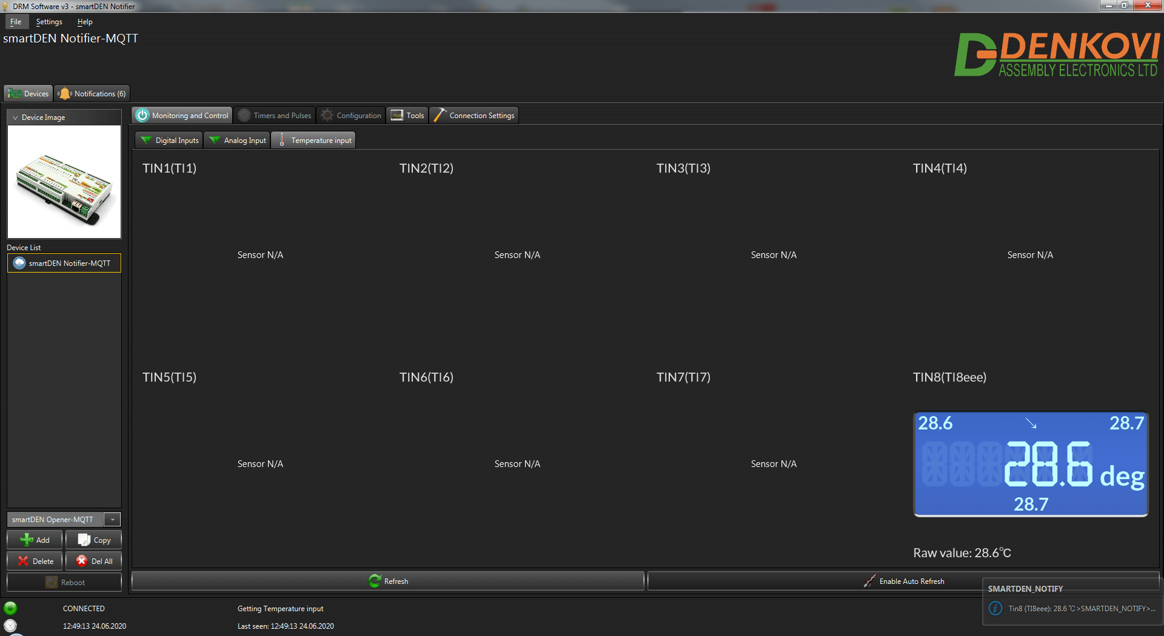Click the SMARTDEN_NOTIFY notification message
Screen dimensions: 1164x636
click(x=1082, y=609)
